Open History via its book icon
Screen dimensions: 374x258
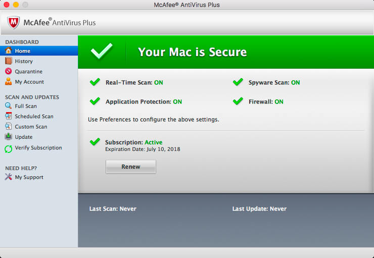8,61
